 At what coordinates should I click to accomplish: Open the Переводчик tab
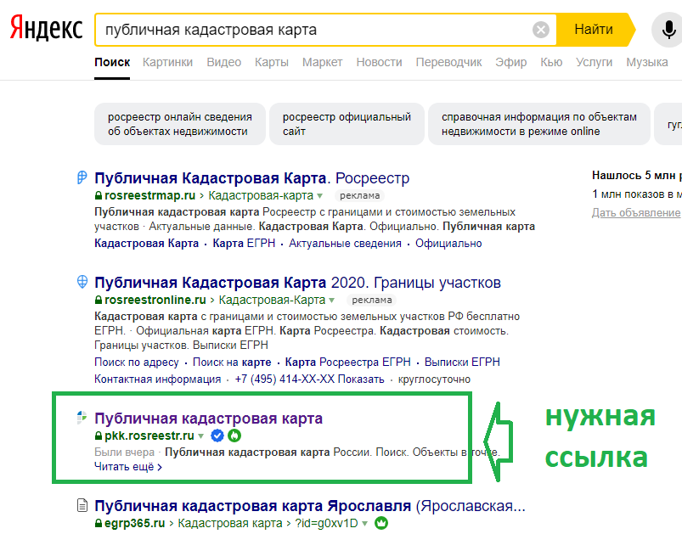(x=448, y=62)
